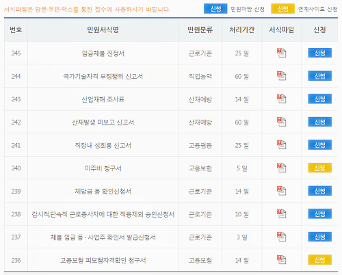The height and width of the screenshot is (275, 342).
Task: Select the 민원서식명 column header
Action: click(x=103, y=29)
